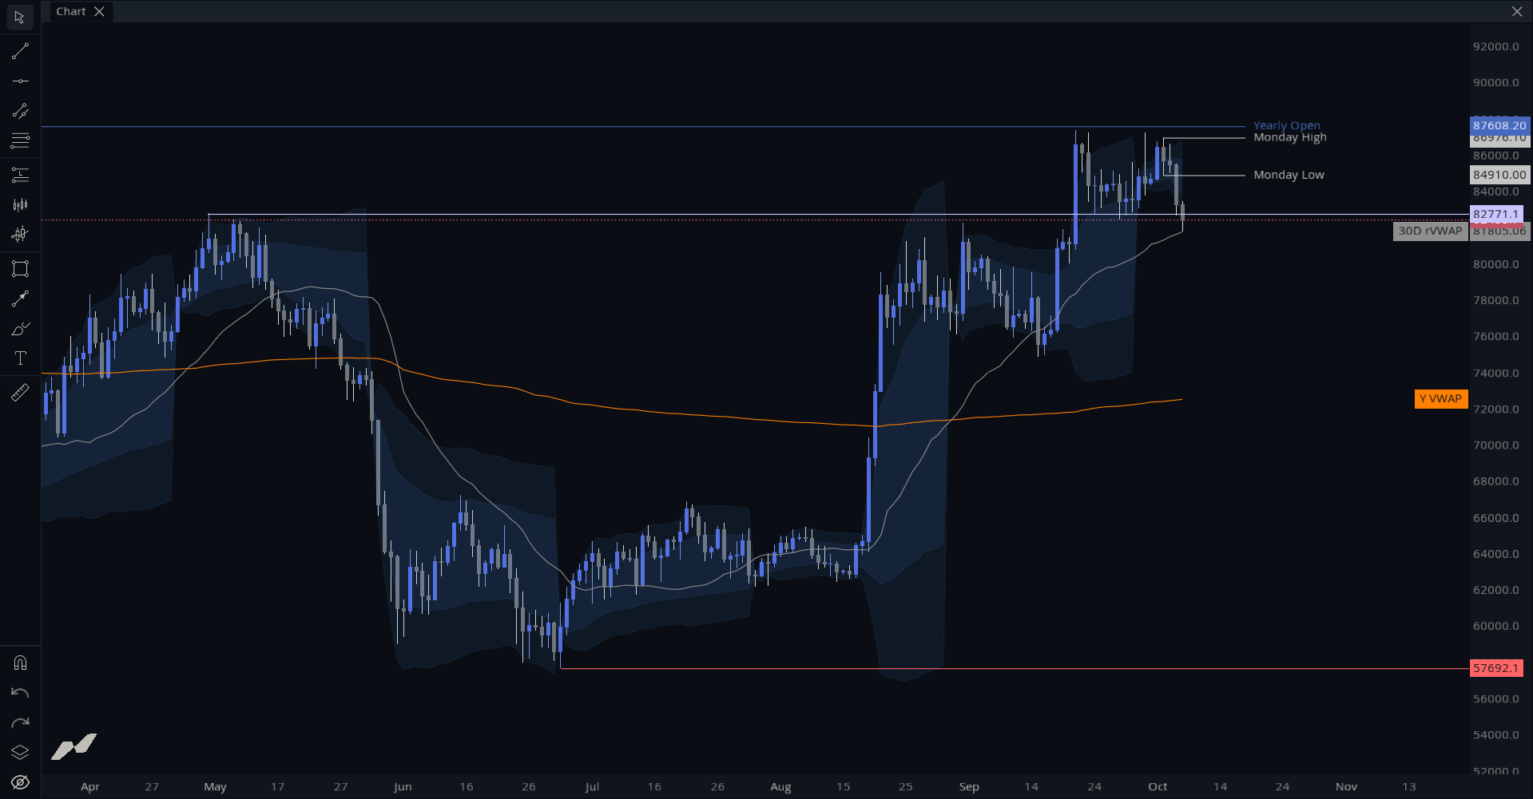
Task: Click the Monday Low label
Action: click(x=1289, y=175)
